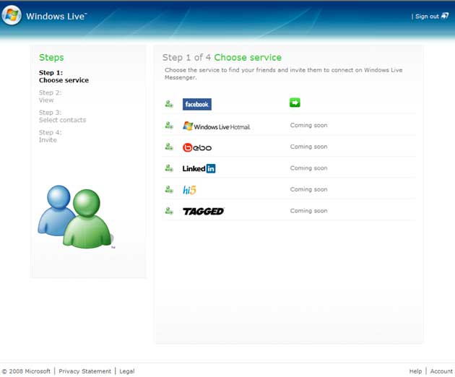Select Step 4: Invite in sidebar

(51, 136)
